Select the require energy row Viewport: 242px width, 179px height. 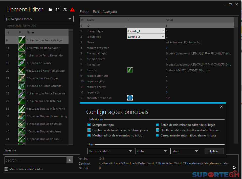click(157, 87)
